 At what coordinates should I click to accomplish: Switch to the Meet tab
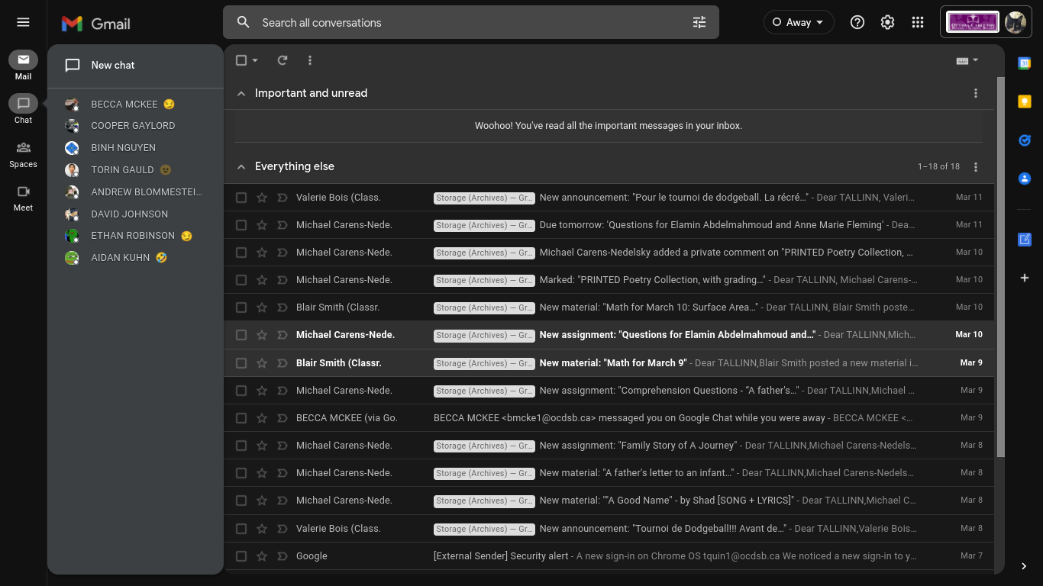[23, 197]
